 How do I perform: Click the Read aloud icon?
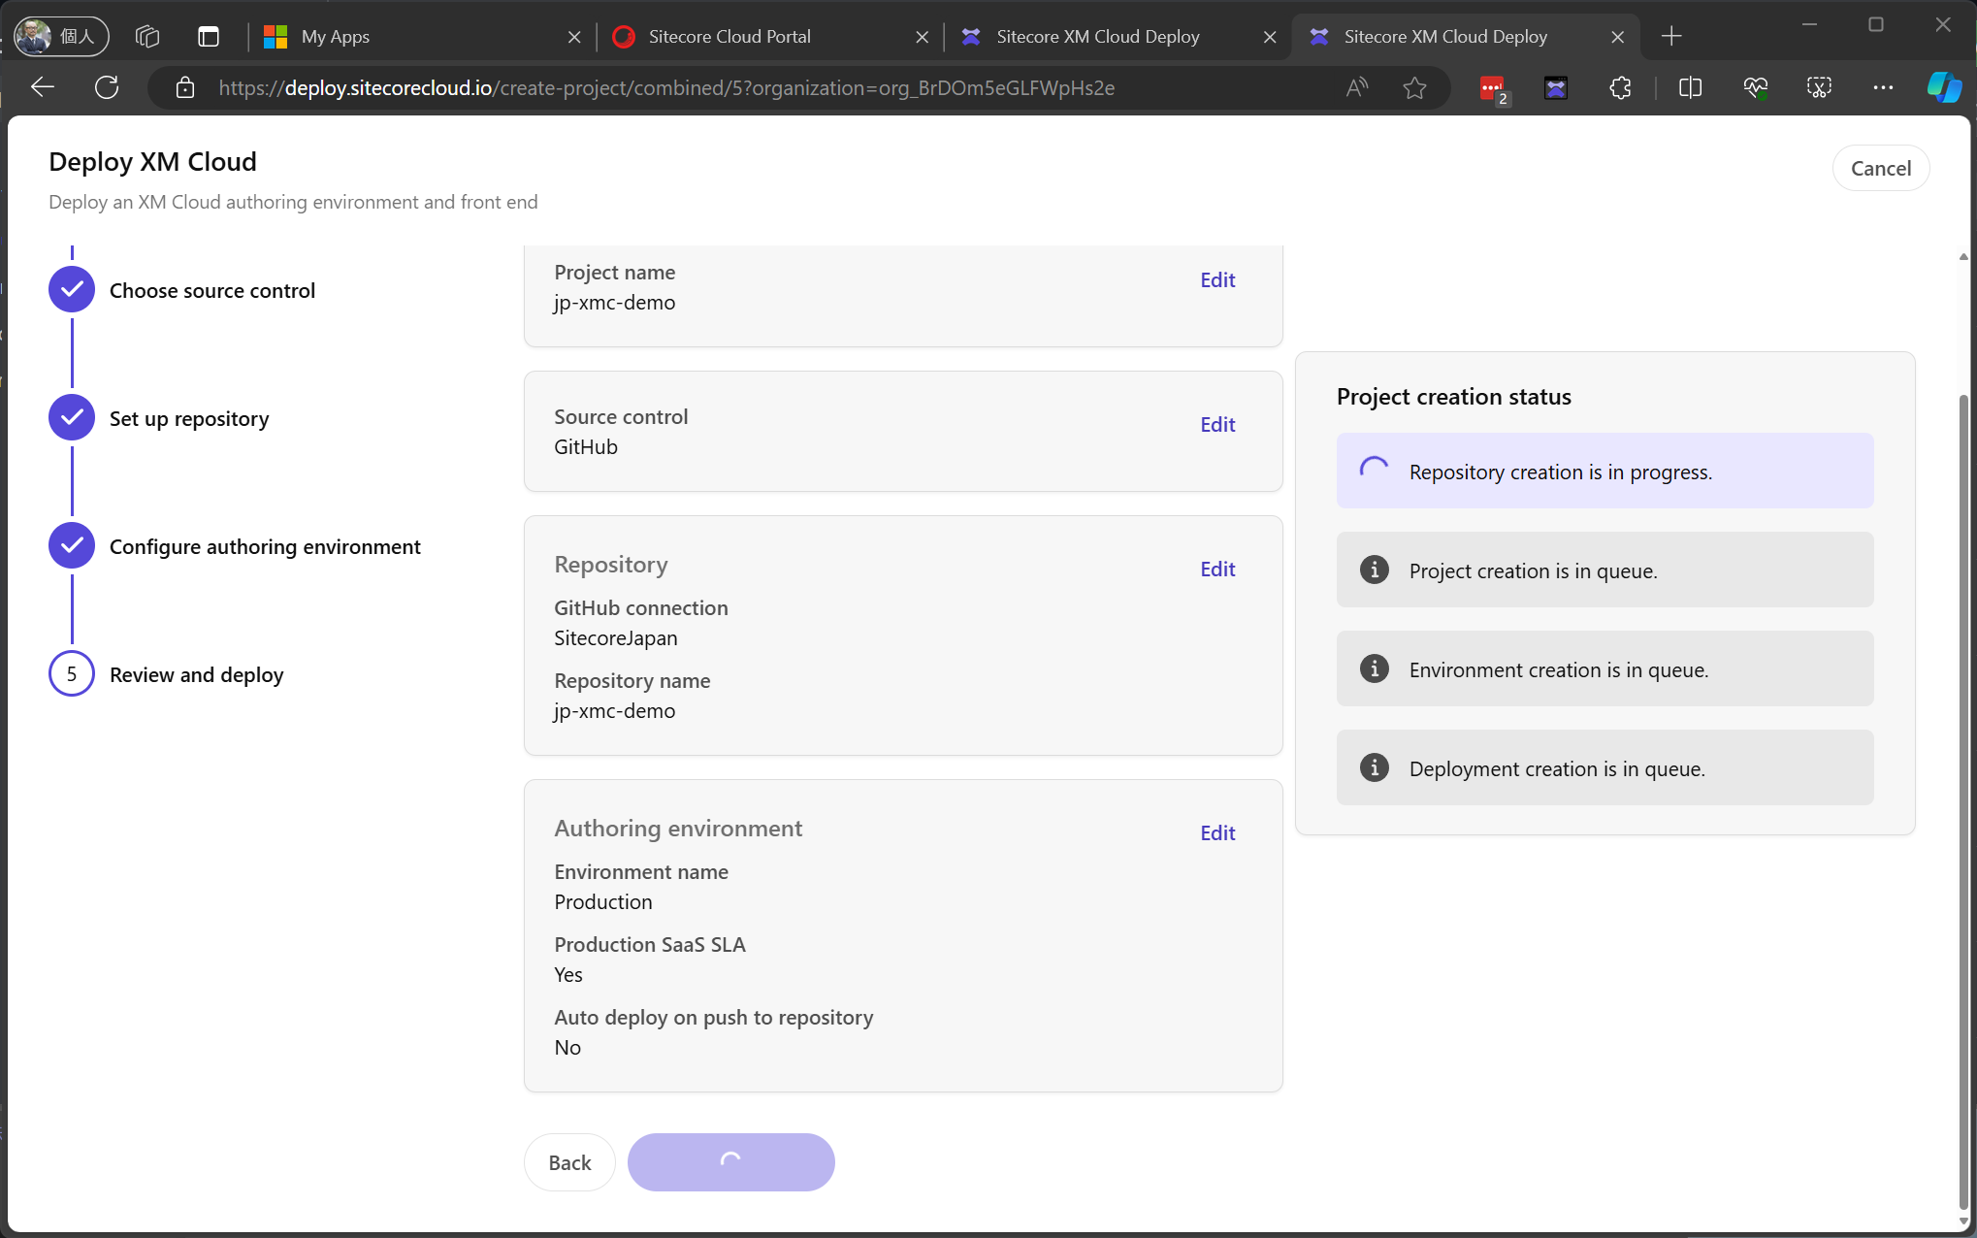1357,88
